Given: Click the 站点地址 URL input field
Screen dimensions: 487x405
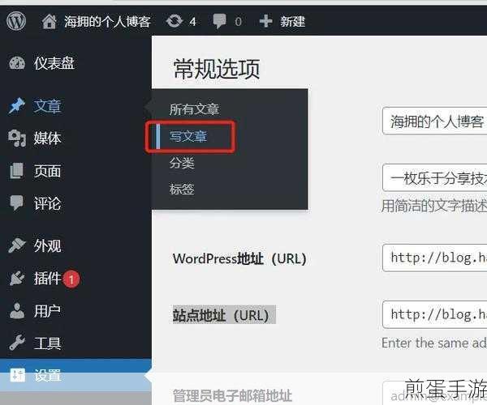Looking at the screenshot, I should click(435, 314).
